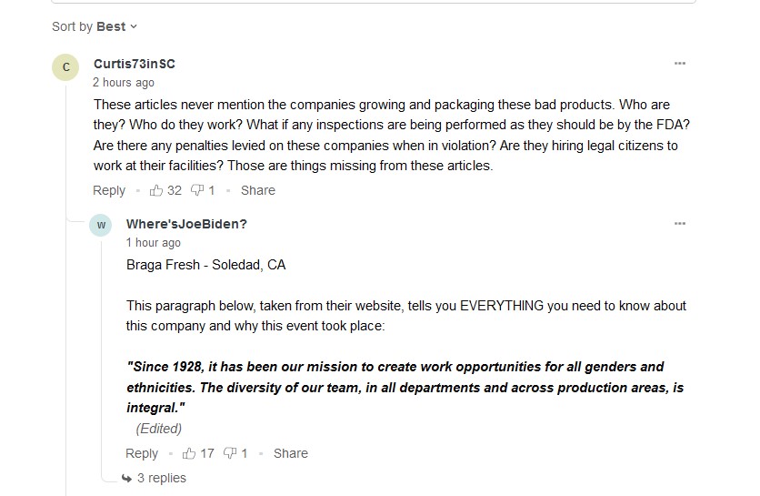Open more options on the Where'sJoeBiden? comment

tap(679, 223)
